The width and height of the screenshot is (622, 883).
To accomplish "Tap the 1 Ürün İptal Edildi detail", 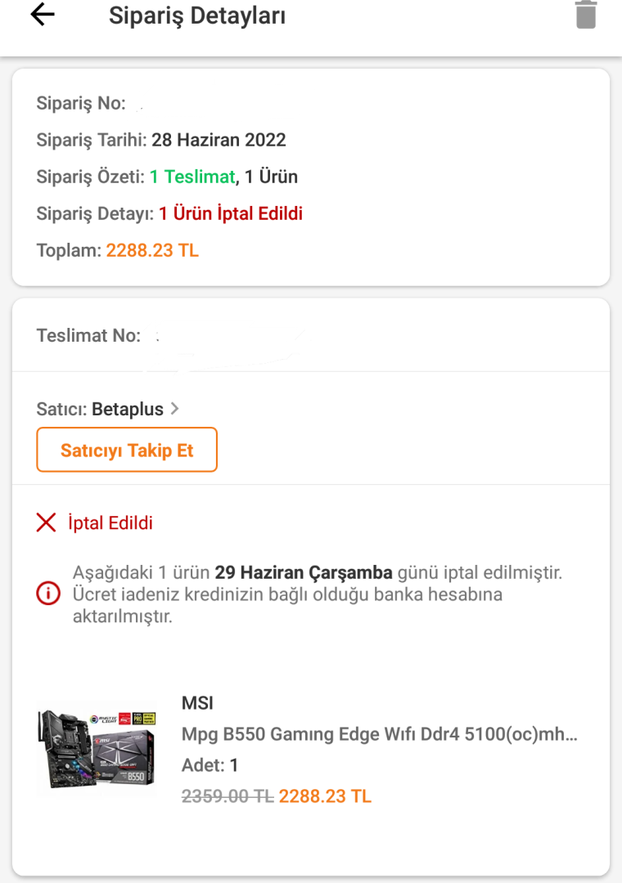I will pos(230,213).
